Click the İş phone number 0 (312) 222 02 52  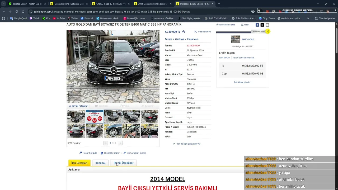pyautogui.click(x=252, y=66)
